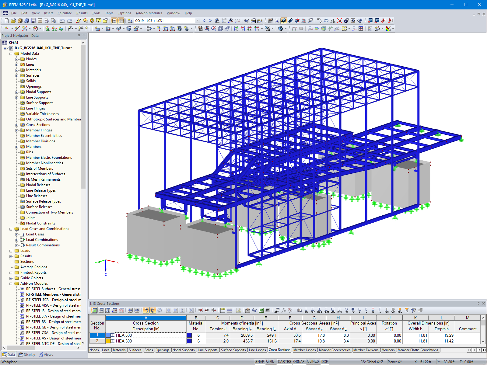Toggle the SNAP option in the status bar
487x365 pixels.
[x=260, y=361]
